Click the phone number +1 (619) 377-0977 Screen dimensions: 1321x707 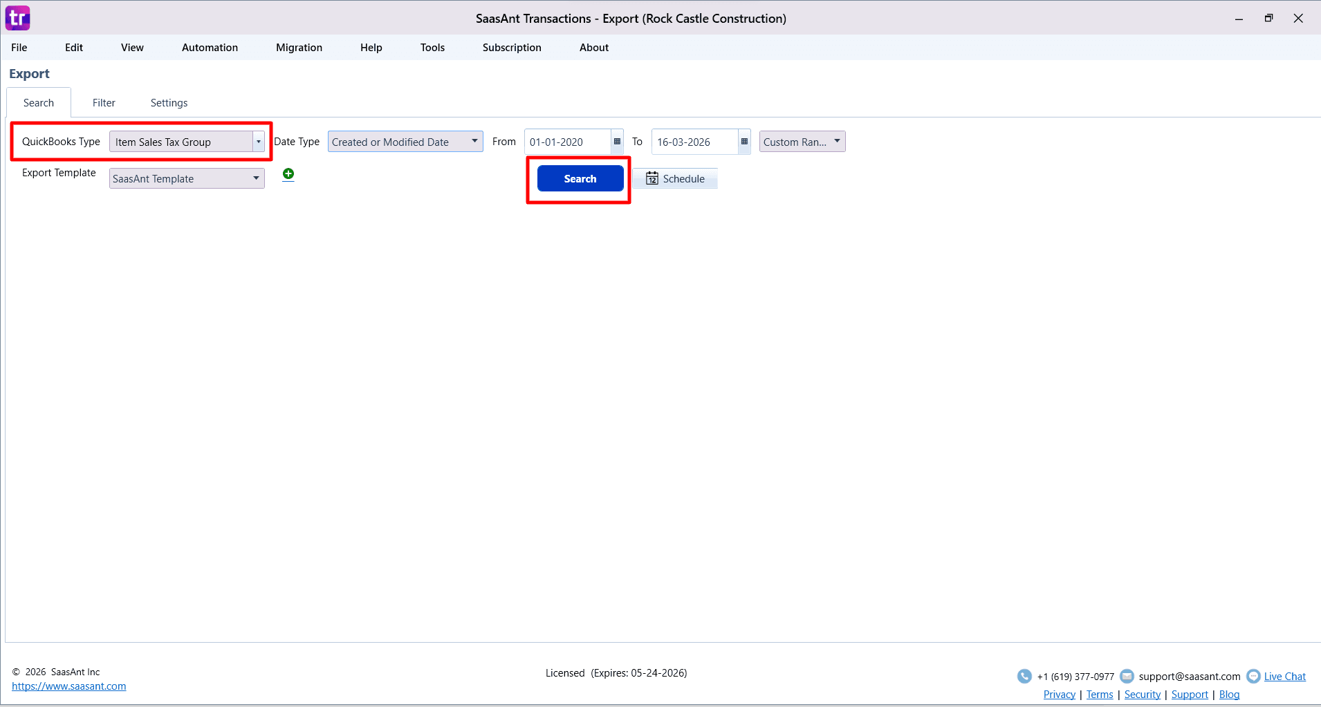coord(1075,677)
